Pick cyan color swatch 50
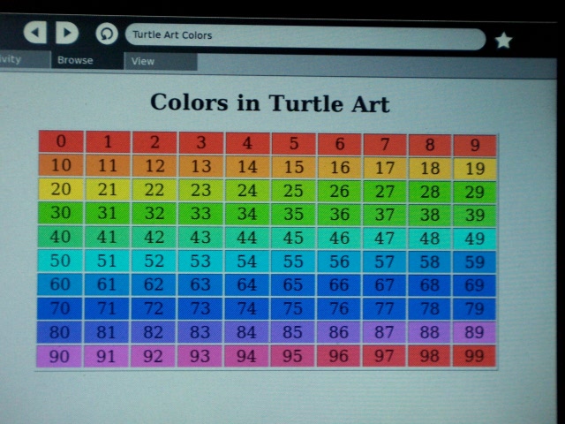The width and height of the screenshot is (565, 424). click(x=61, y=261)
